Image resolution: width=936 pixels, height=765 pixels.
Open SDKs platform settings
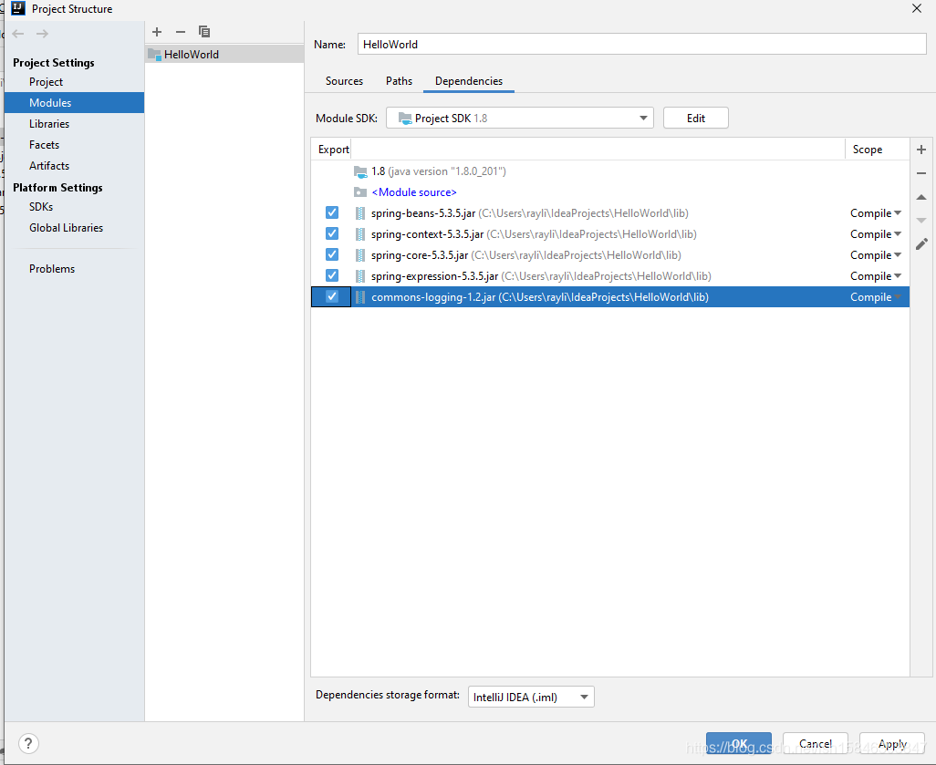[41, 207]
